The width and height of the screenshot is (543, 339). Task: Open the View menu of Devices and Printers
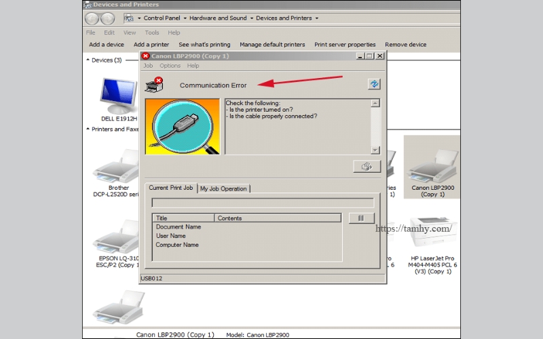click(130, 33)
